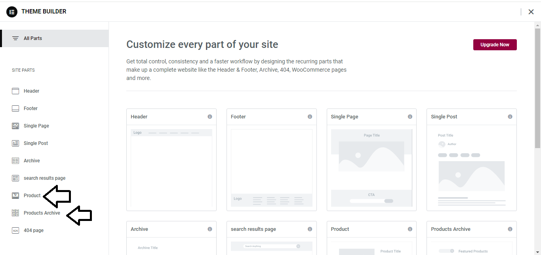Click the search results page sidebar icon
This screenshot has width=541, height=255.
pyautogui.click(x=15, y=178)
